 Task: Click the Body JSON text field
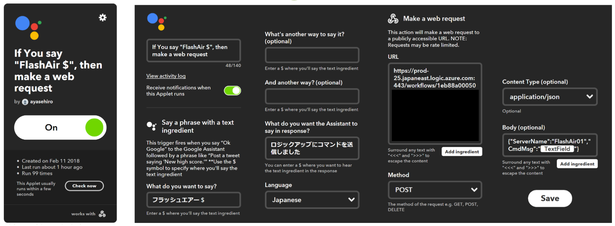tap(550, 145)
